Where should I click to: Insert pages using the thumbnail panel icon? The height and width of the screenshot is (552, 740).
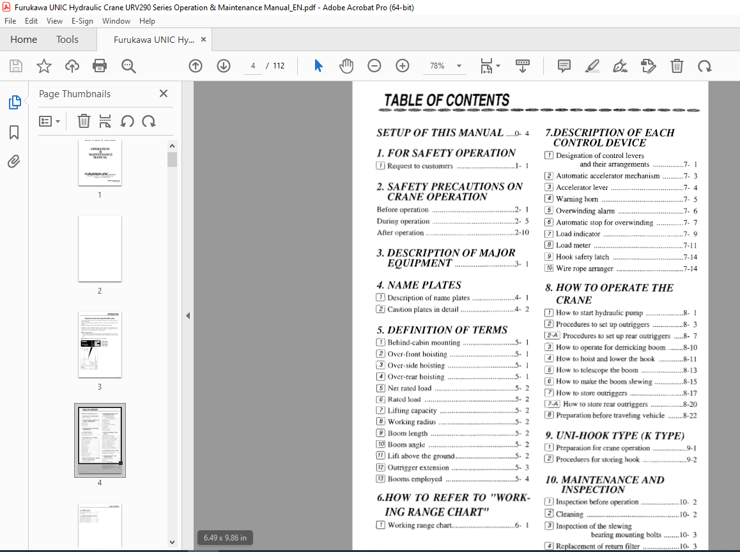[105, 122]
